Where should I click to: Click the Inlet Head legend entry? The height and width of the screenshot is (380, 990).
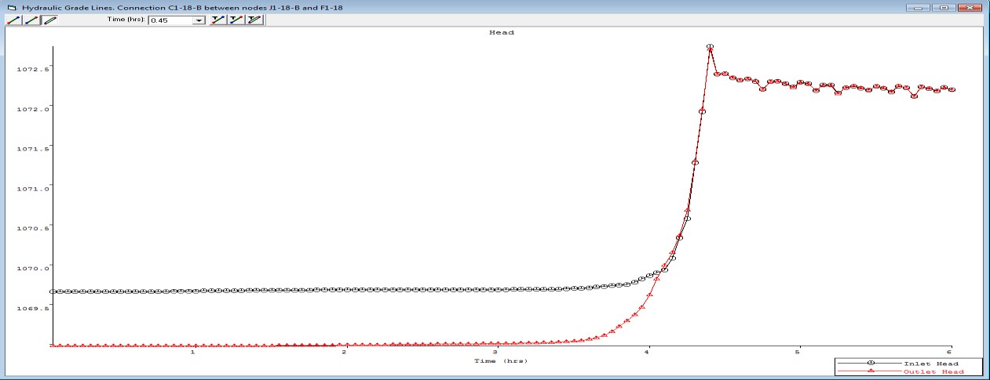point(931,364)
